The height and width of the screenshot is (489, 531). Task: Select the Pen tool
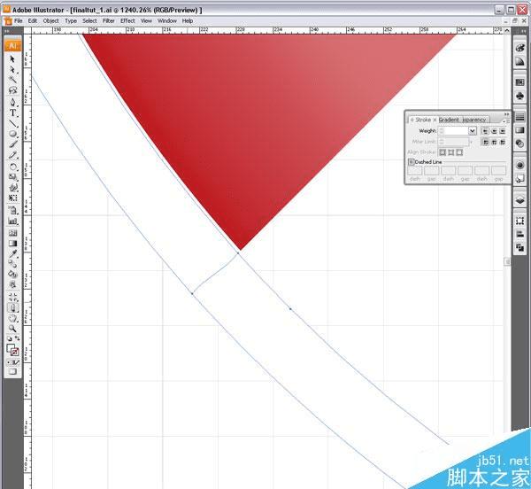pos(12,102)
